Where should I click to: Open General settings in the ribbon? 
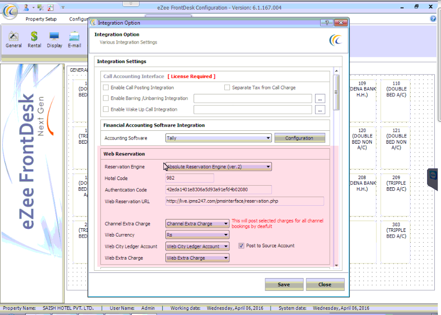[13, 40]
